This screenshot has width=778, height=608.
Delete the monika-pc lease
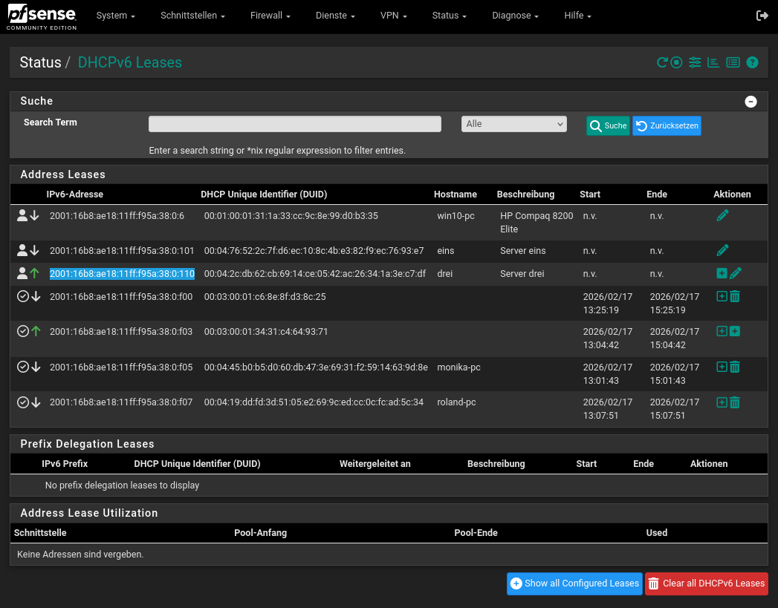[735, 367]
